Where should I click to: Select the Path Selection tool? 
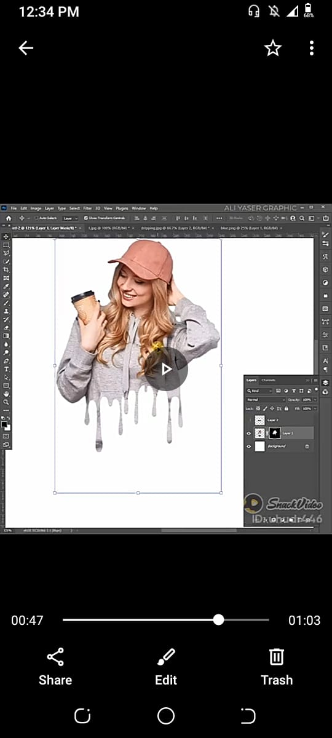[x=7, y=378]
